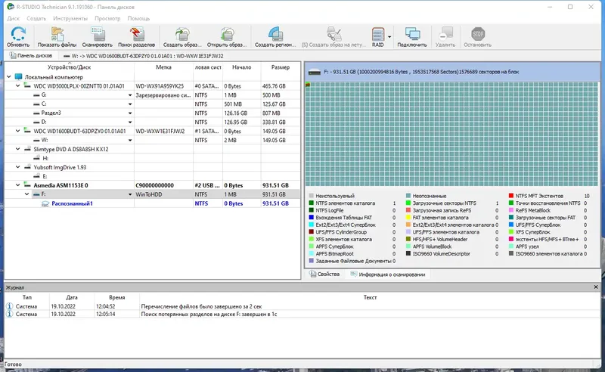Switch to Панель дисков tab
605x372 pixels.
31,55
